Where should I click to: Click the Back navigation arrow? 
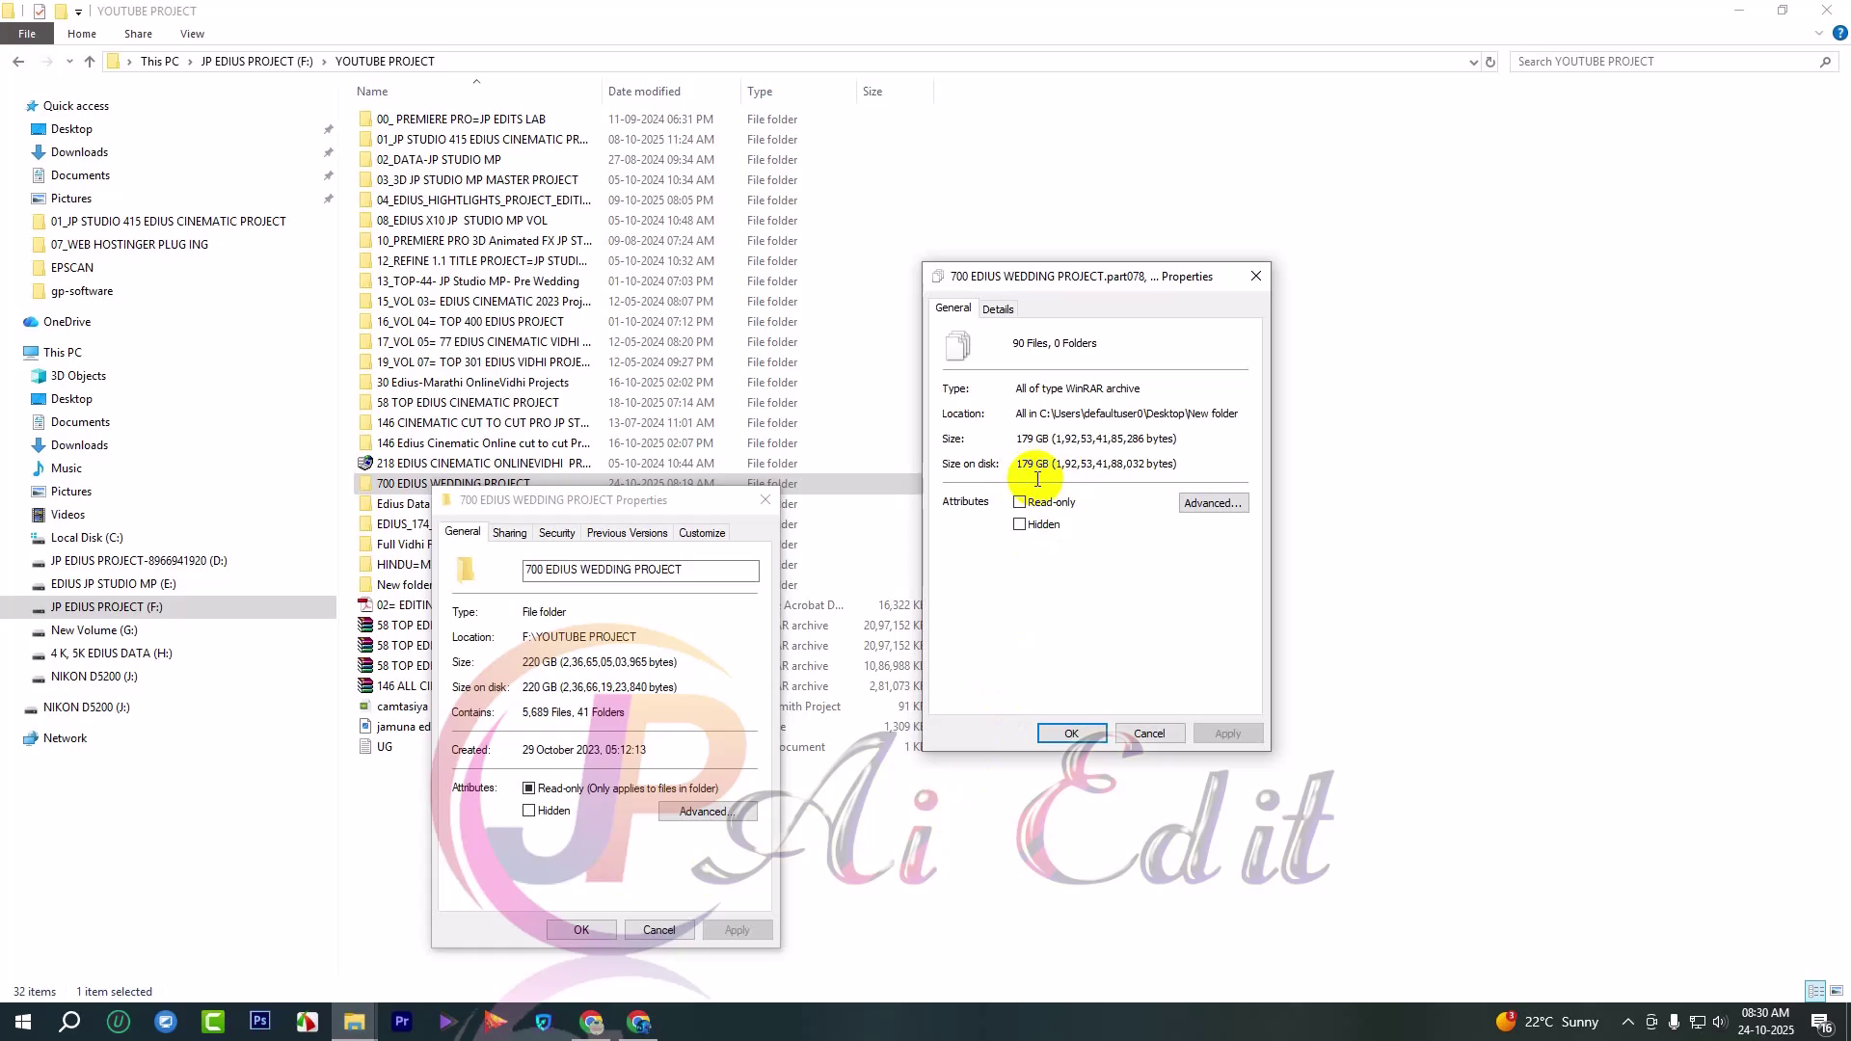click(x=18, y=62)
